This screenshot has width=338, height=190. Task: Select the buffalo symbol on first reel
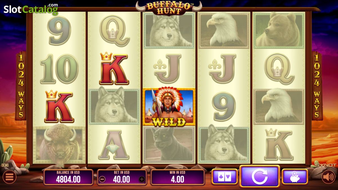pyautogui.click(x=59, y=145)
